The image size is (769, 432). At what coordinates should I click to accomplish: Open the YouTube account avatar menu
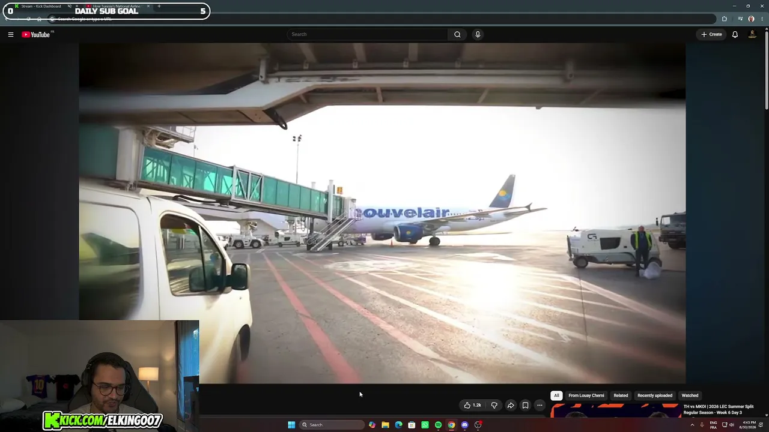pyautogui.click(x=752, y=34)
